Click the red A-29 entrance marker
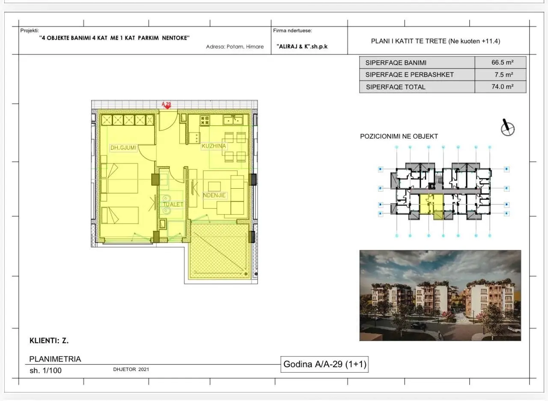The image size is (548, 401). (166, 105)
